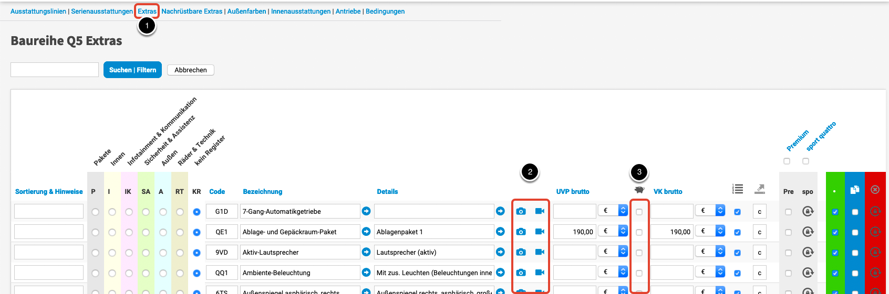889x294 pixels.
Task: Uncheck green column checkbox for QQ1 row
Action: (835, 273)
